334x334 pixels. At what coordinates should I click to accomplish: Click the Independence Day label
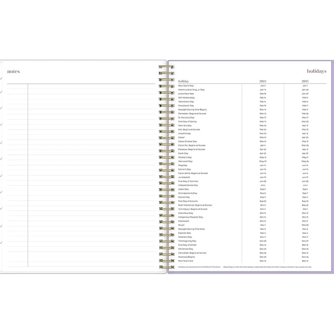188,185
